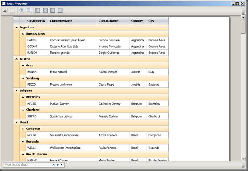Select the Rancho grande company cell
Screen dimensions: 248x171
pyautogui.click(x=73, y=53)
